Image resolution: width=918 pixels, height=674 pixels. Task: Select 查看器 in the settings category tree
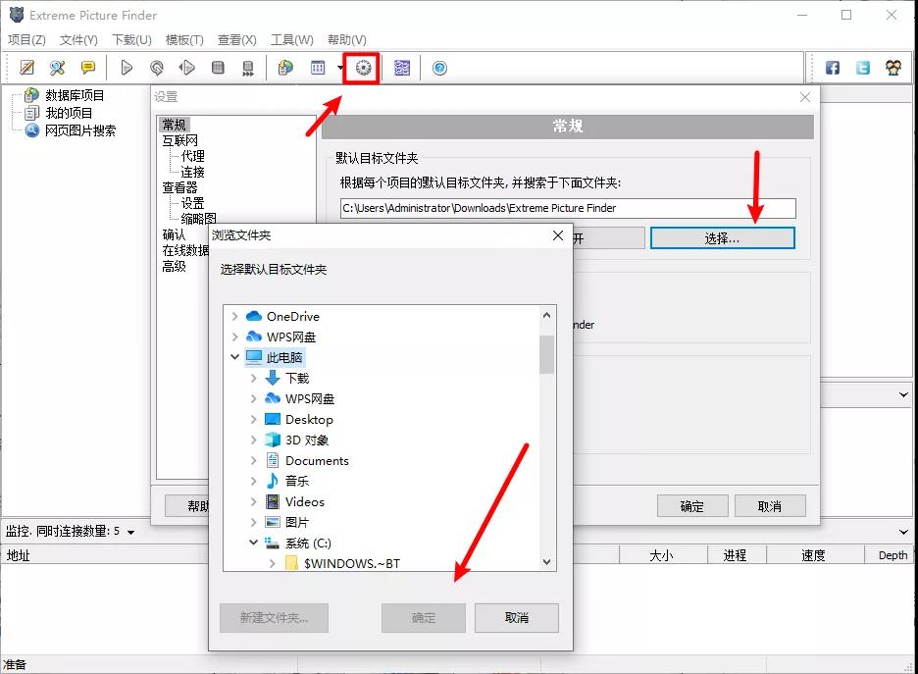point(179,188)
